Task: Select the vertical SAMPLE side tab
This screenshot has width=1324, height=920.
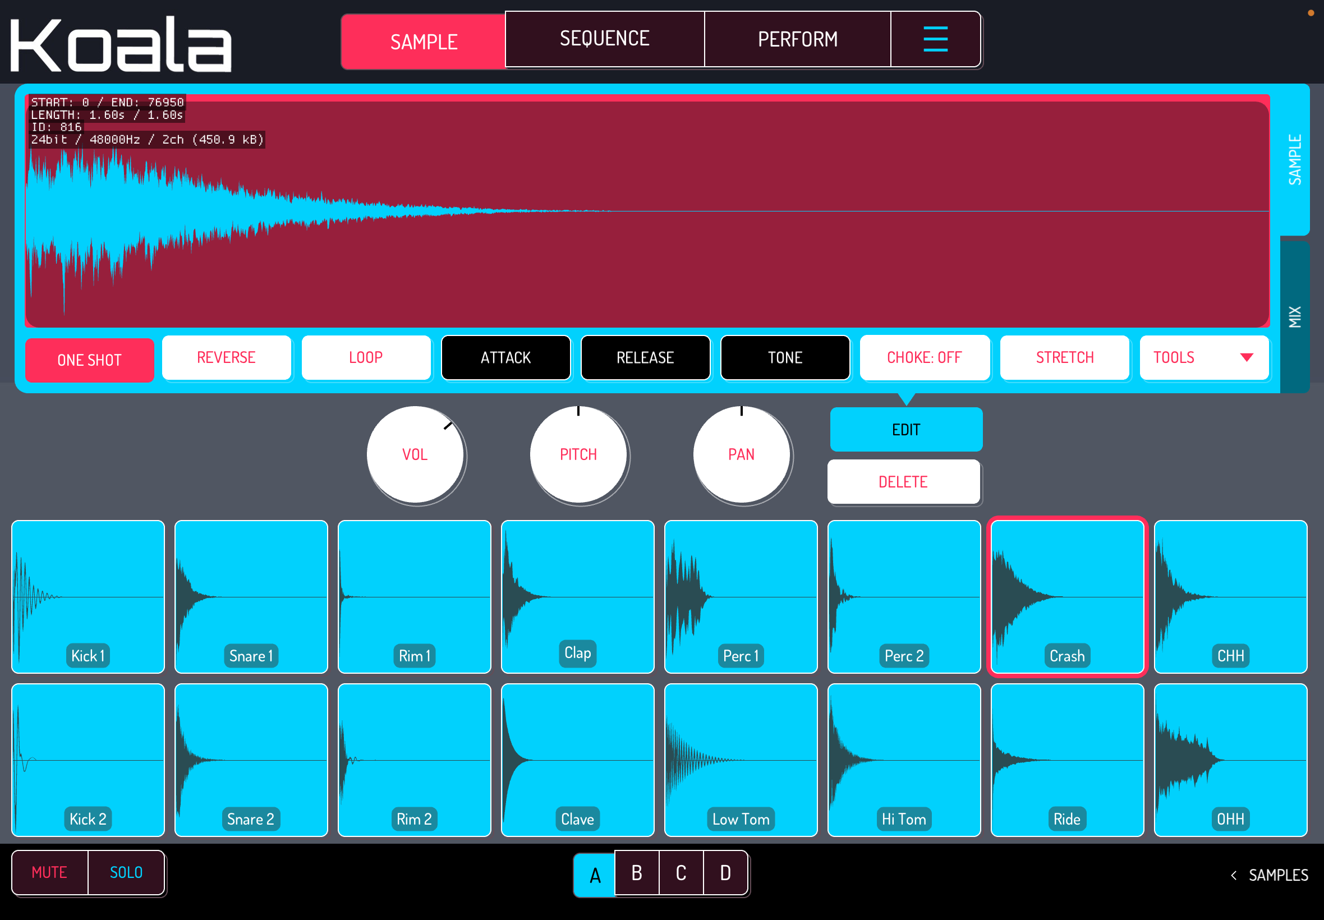Action: tap(1295, 160)
